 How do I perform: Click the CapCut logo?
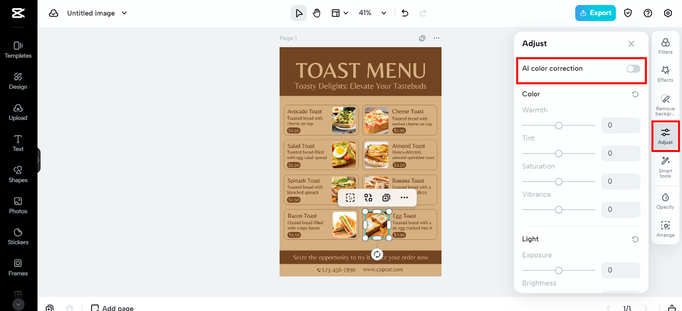point(18,13)
